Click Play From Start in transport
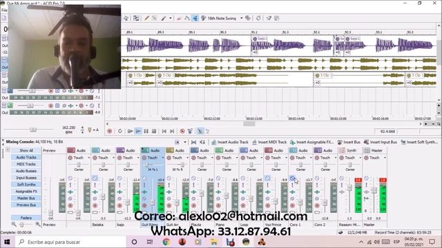Screen dimensions: 442x248 point(130,132)
